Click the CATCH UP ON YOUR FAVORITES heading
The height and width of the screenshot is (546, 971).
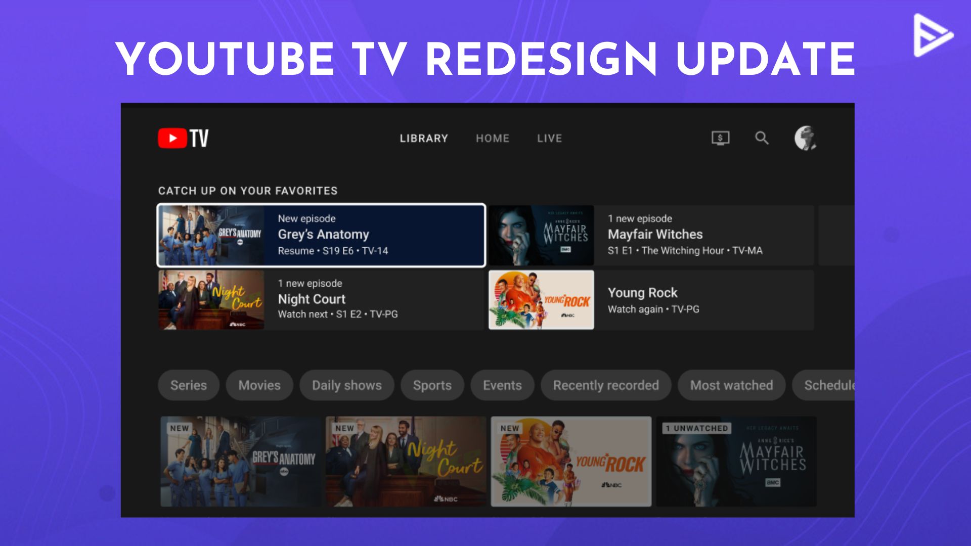(x=248, y=191)
